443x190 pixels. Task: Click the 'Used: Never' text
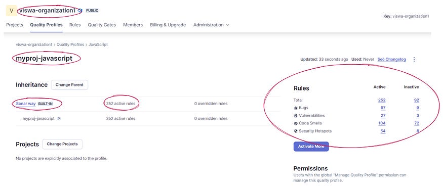[363, 60]
